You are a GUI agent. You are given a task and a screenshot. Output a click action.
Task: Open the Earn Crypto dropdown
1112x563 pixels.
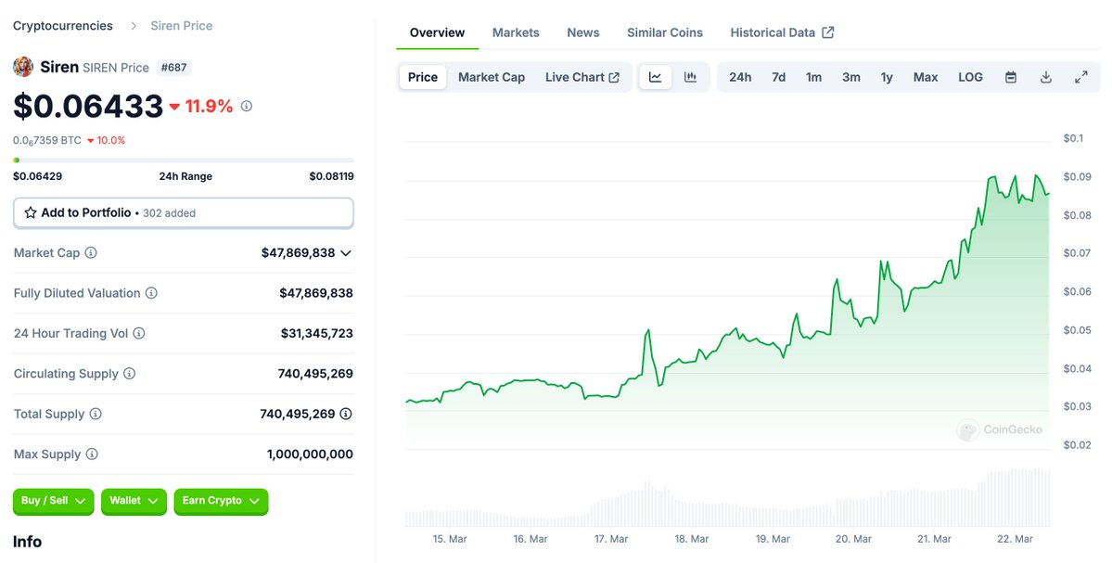[x=221, y=501]
